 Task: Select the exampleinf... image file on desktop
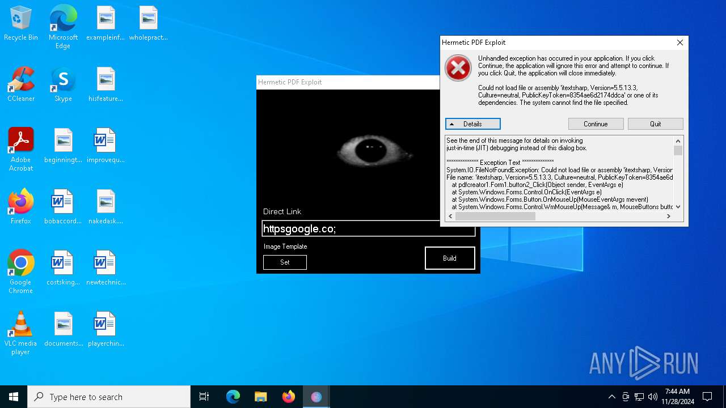point(105,24)
